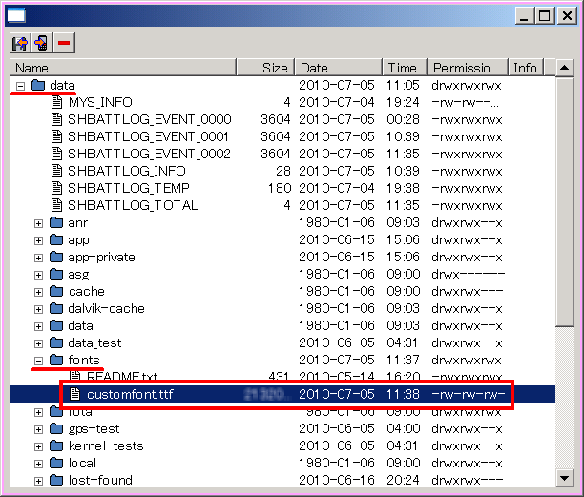Sort by the Size column header
This screenshot has height=497, width=584.
pyautogui.click(x=275, y=68)
